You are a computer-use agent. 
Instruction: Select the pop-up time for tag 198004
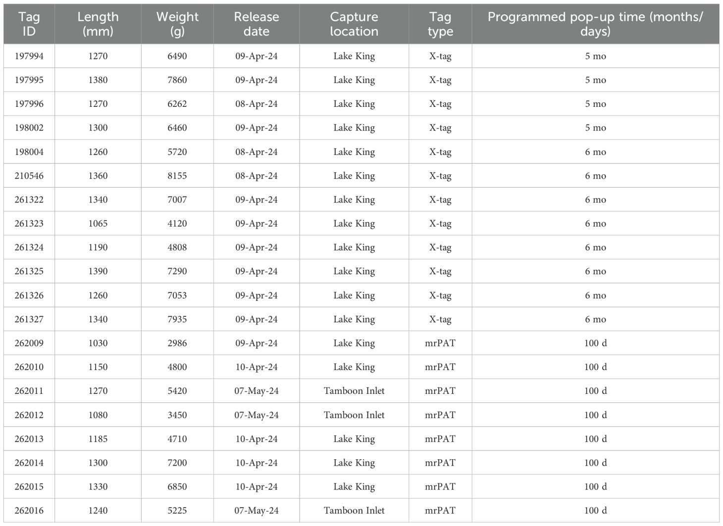click(x=595, y=152)
